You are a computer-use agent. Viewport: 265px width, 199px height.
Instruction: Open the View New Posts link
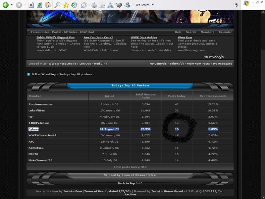(198, 64)
